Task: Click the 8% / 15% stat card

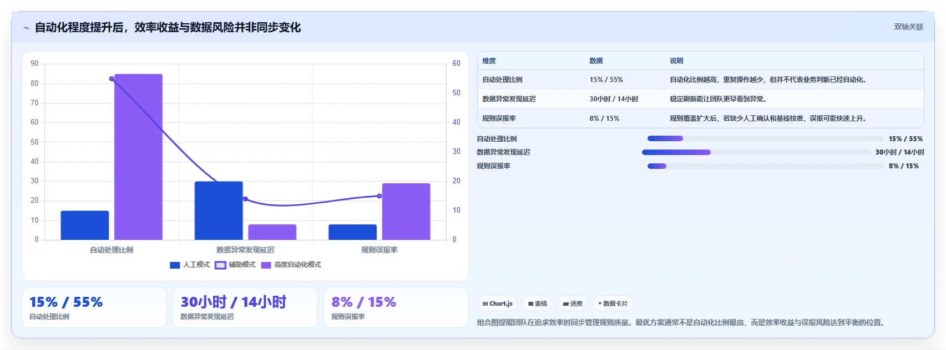Action: [x=396, y=307]
